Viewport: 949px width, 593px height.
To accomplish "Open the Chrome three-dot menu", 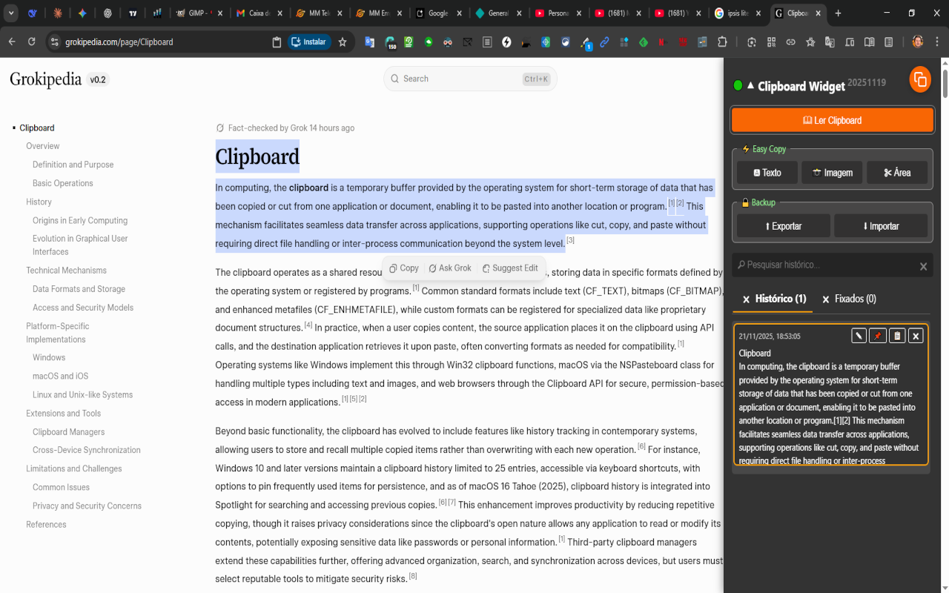I will pos(937,42).
